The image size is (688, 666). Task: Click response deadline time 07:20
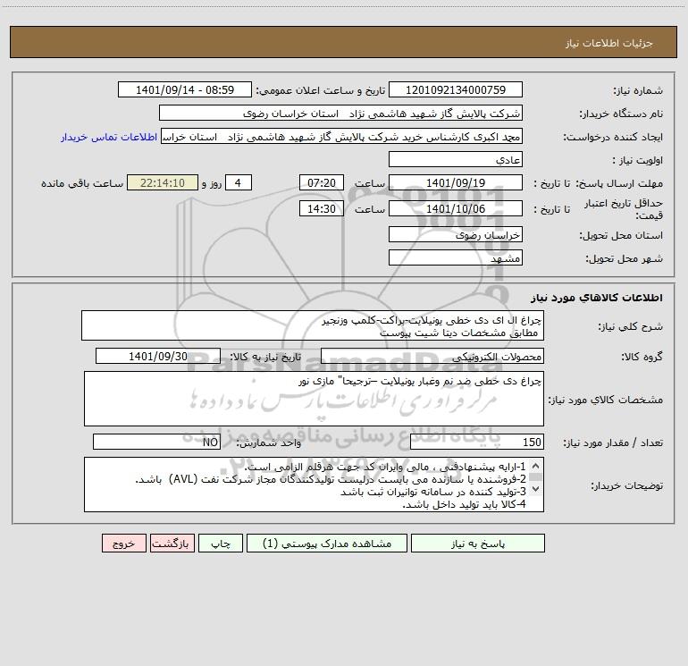pyautogui.click(x=321, y=182)
